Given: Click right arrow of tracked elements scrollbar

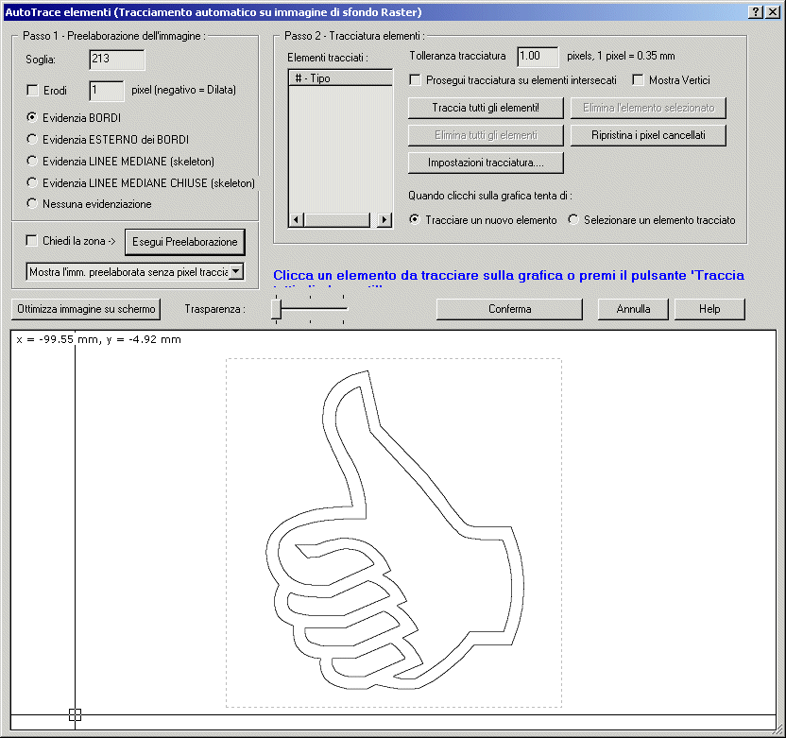Looking at the screenshot, I should point(384,220).
